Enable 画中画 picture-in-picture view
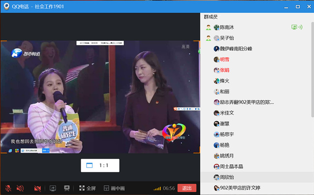Viewport: 314px width, 195px height. 114,188
